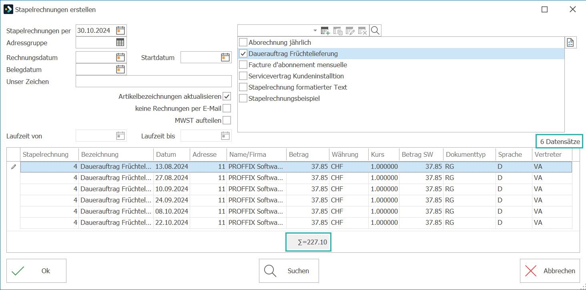Screen dimensions: 586x290
Task: Click the copy view icon
Action: click(338, 30)
